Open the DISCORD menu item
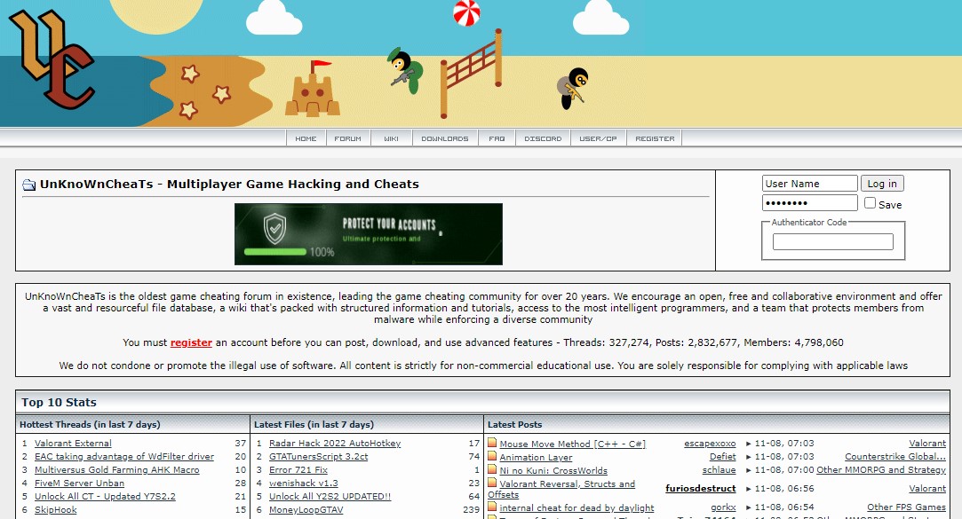Viewport: 962px width, 519px height. click(x=543, y=138)
